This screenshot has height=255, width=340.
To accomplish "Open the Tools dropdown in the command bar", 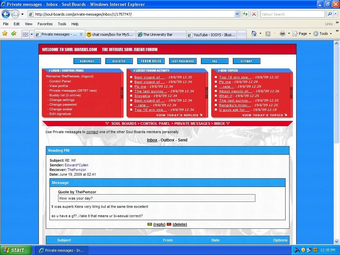I will 323,34.
